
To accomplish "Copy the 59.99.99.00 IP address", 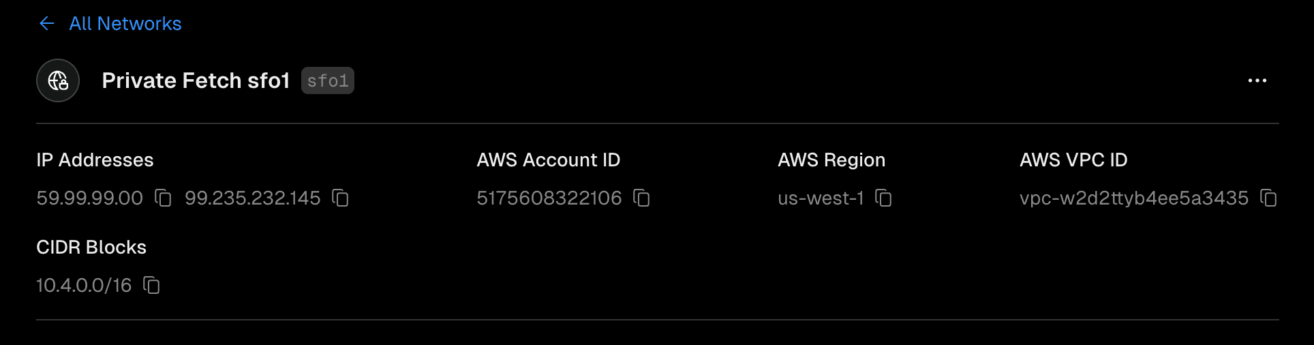I will 163,198.
